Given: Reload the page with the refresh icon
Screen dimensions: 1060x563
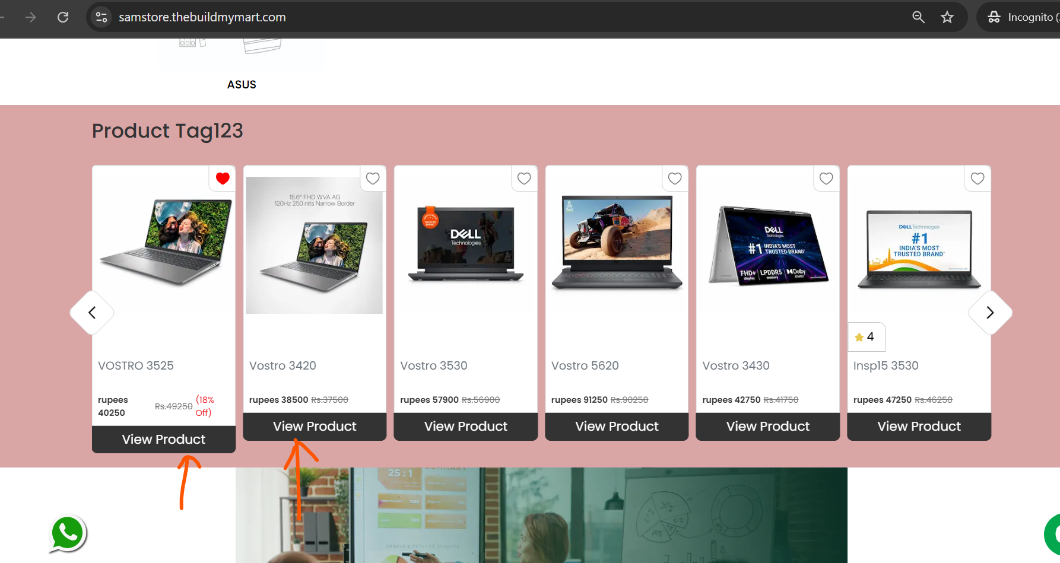Looking at the screenshot, I should [63, 17].
